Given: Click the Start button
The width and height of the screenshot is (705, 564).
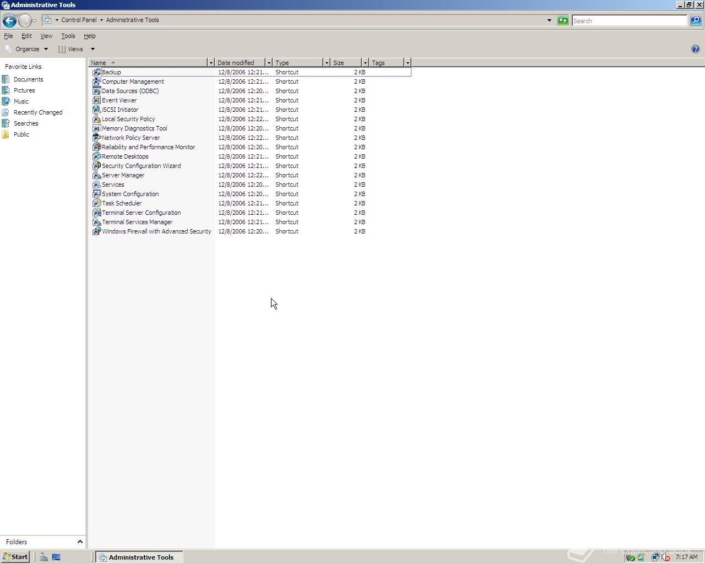Looking at the screenshot, I should click(15, 557).
